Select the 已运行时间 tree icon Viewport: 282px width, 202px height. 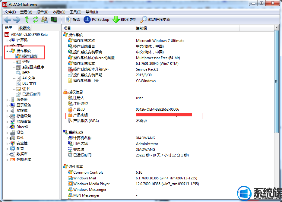click(18, 94)
